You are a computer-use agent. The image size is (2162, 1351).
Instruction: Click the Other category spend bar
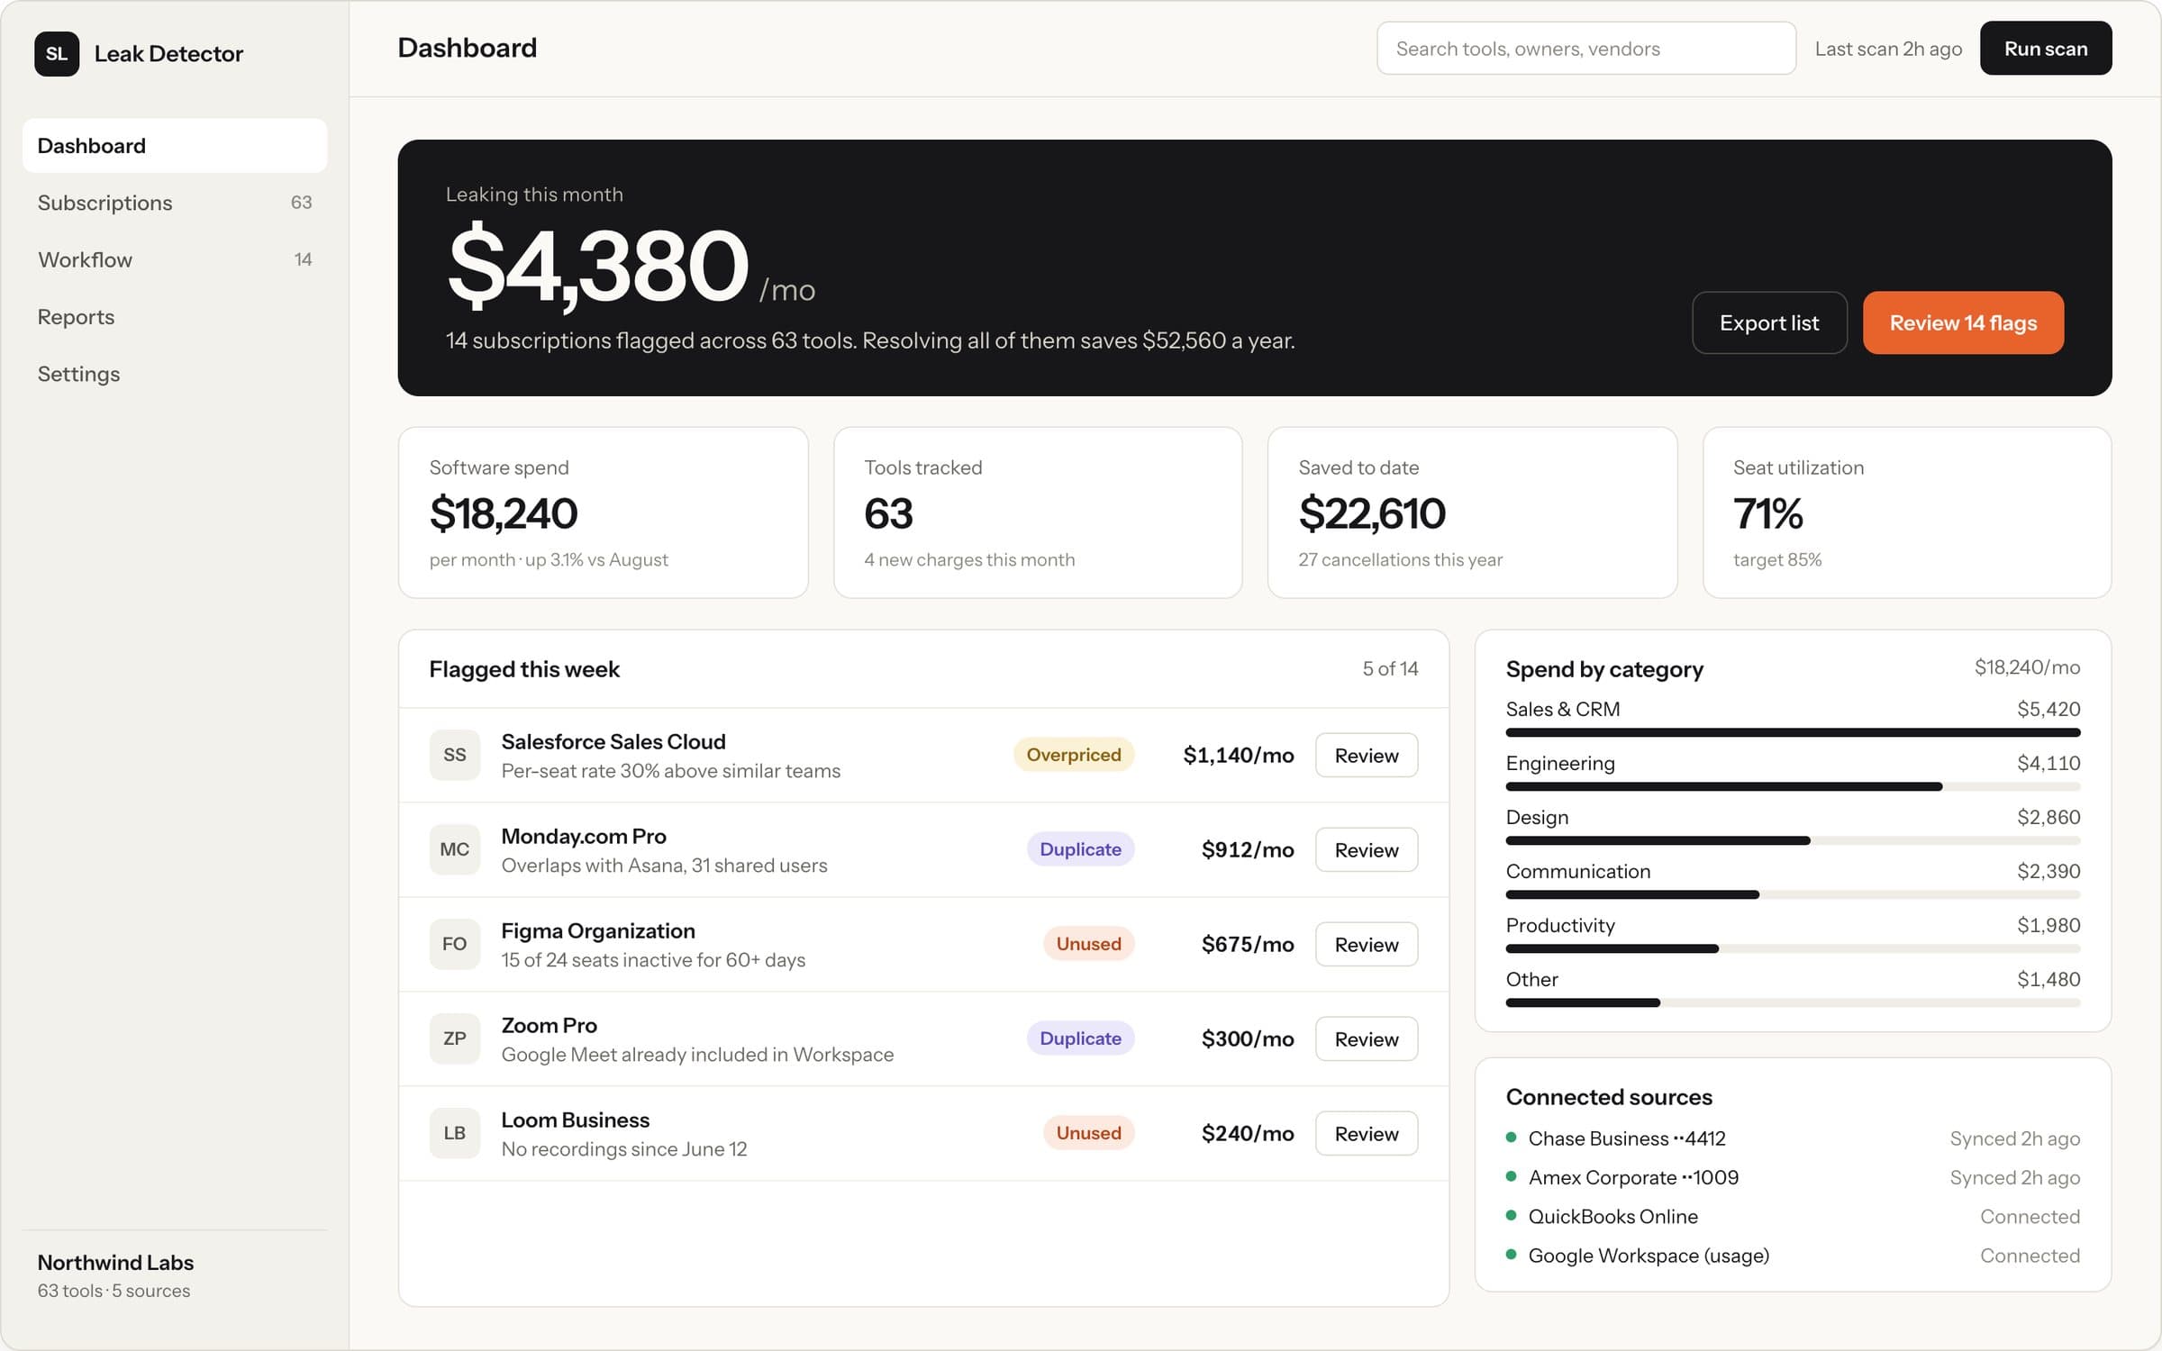point(1793,1003)
